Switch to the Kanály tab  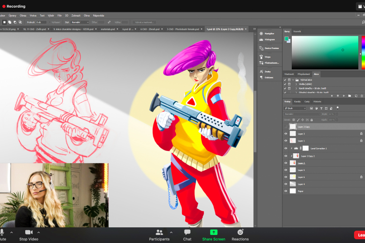coord(297,102)
